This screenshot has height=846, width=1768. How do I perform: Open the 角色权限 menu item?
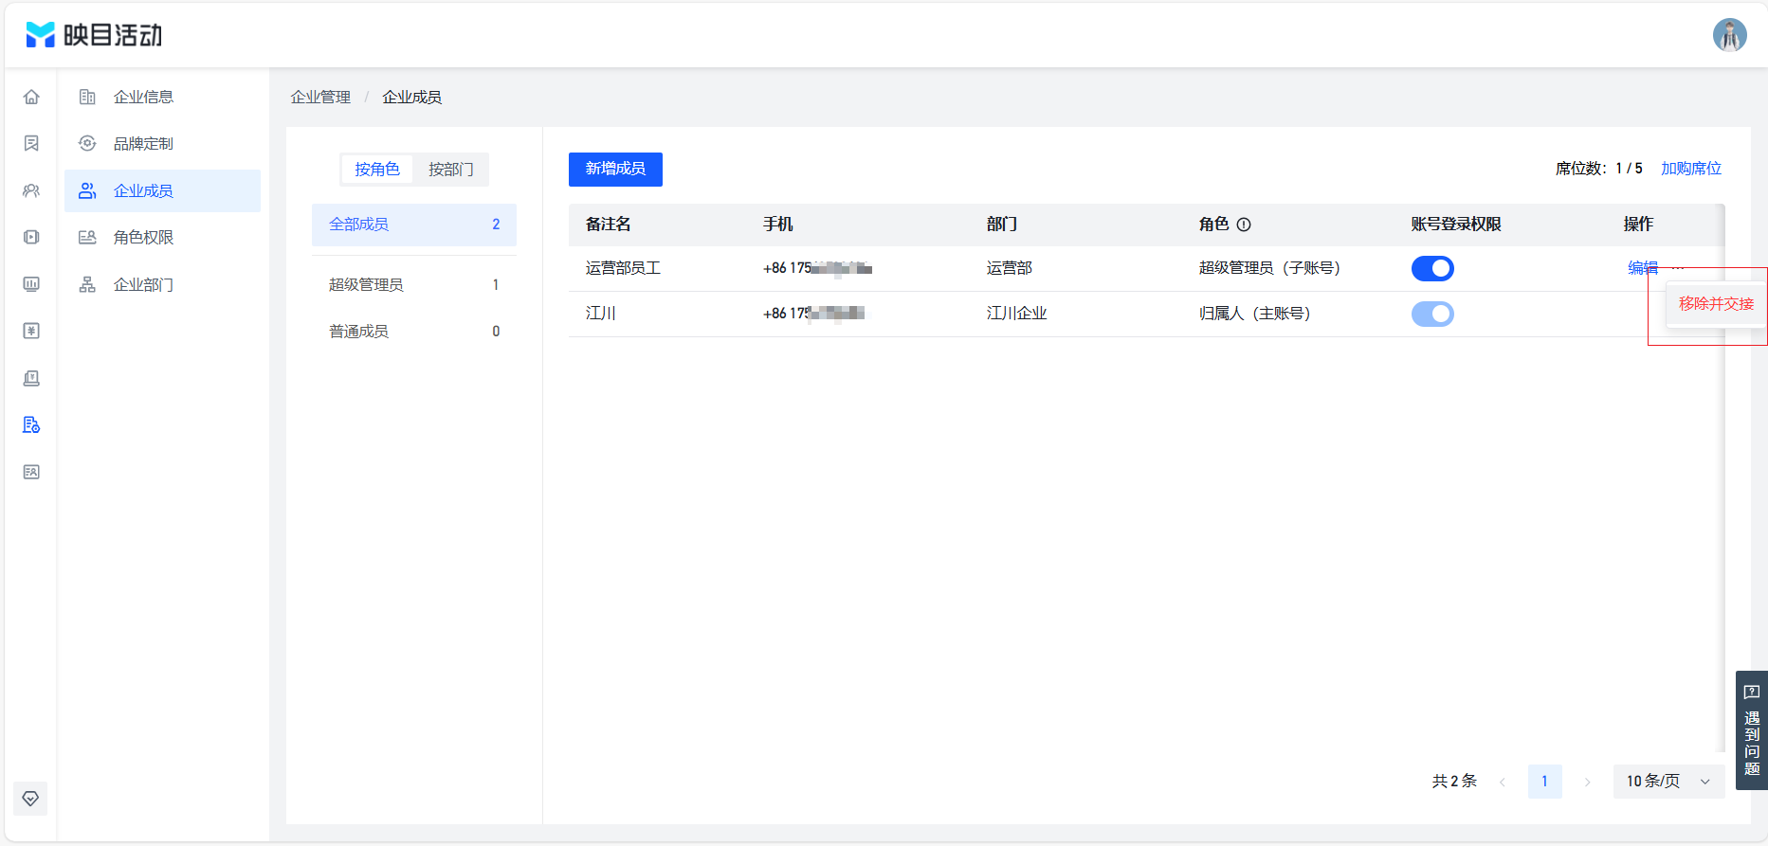162,237
